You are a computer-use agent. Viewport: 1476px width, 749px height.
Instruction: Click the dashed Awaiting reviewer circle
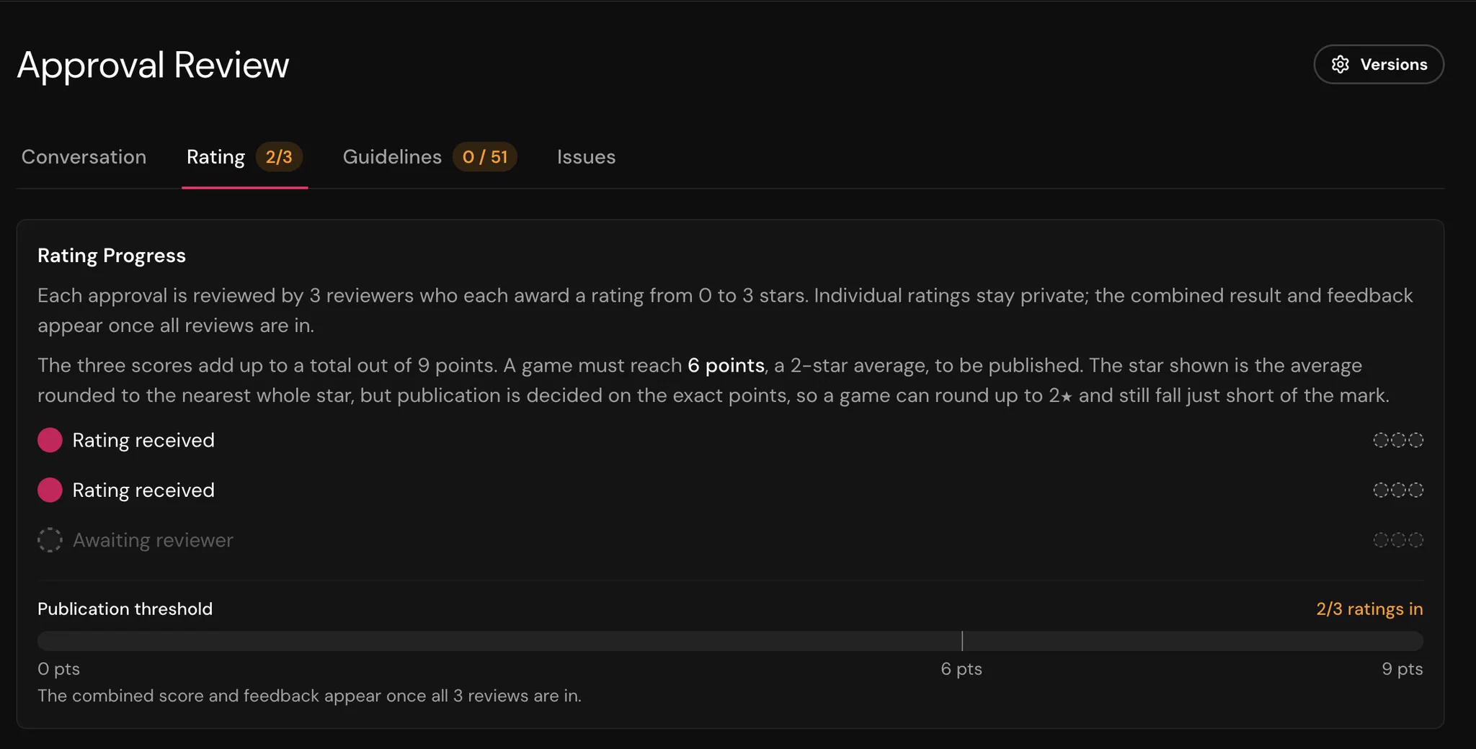click(50, 539)
